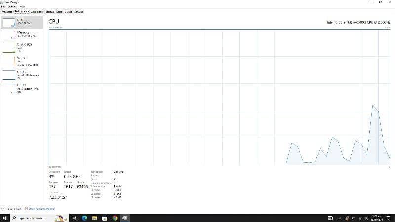
Task: Switch to the Processes tab
Action: [7, 11]
